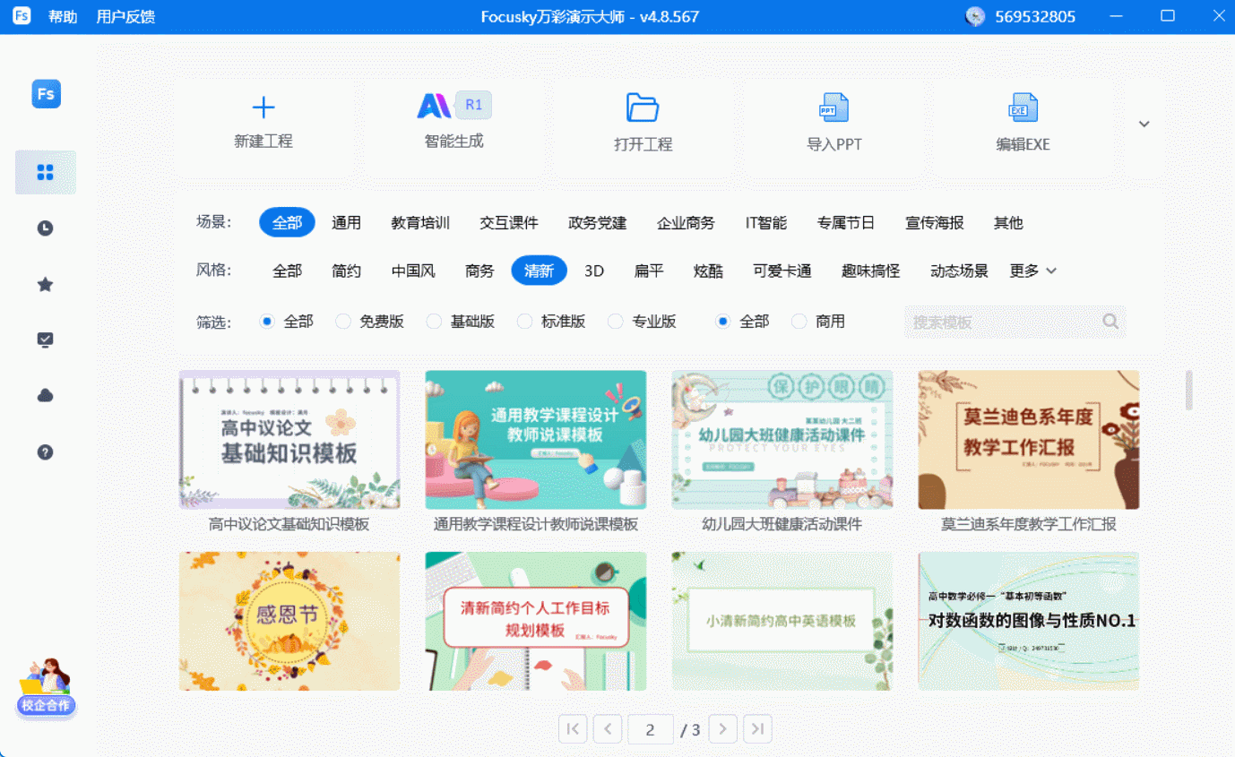Click the folder icon for 打开工程
This screenshot has width=1235, height=757.
643,108
